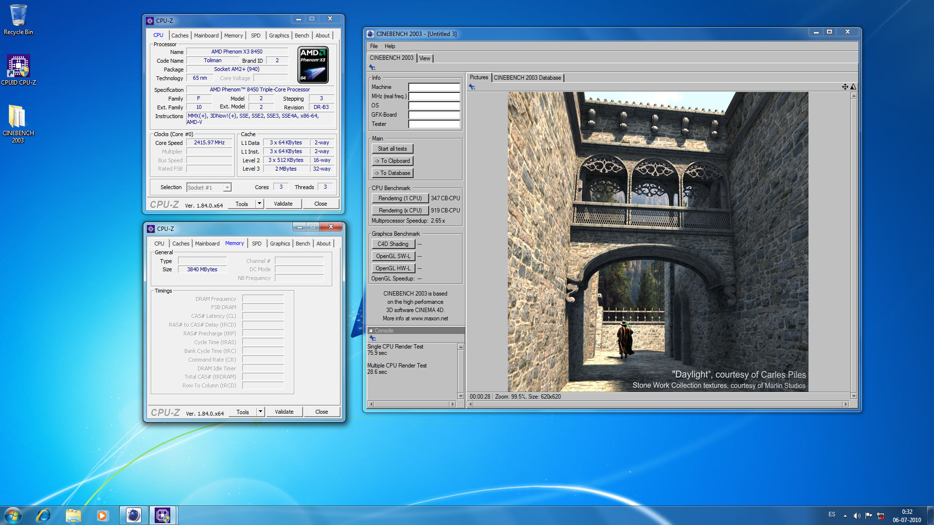Viewport: 934px width, 525px height.
Task: Click into the Tester input field
Action: [434, 124]
